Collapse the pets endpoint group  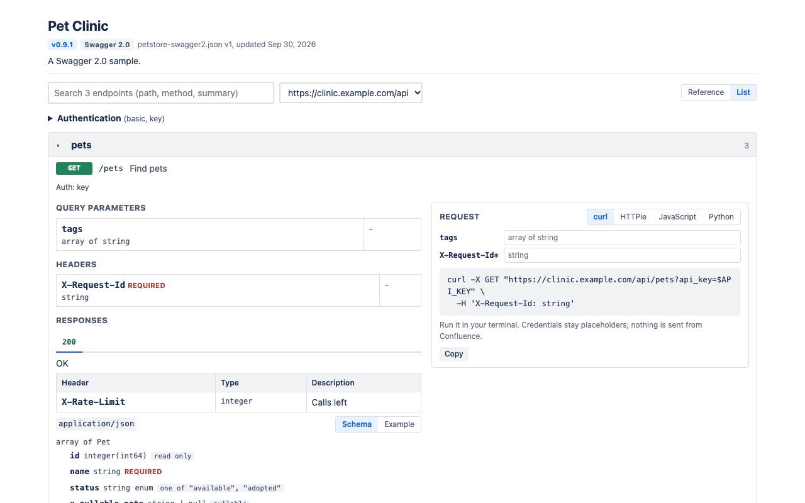click(x=58, y=145)
